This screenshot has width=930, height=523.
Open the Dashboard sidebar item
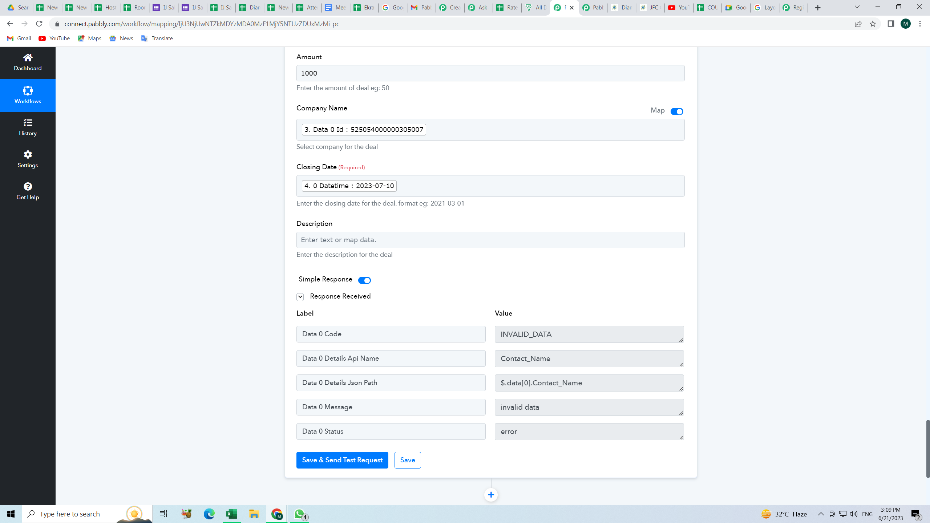pyautogui.click(x=28, y=62)
